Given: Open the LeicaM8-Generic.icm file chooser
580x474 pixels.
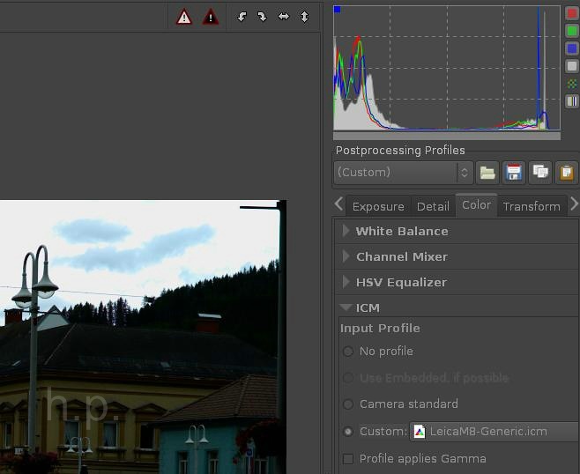Looking at the screenshot, I should click(x=494, y=432).
